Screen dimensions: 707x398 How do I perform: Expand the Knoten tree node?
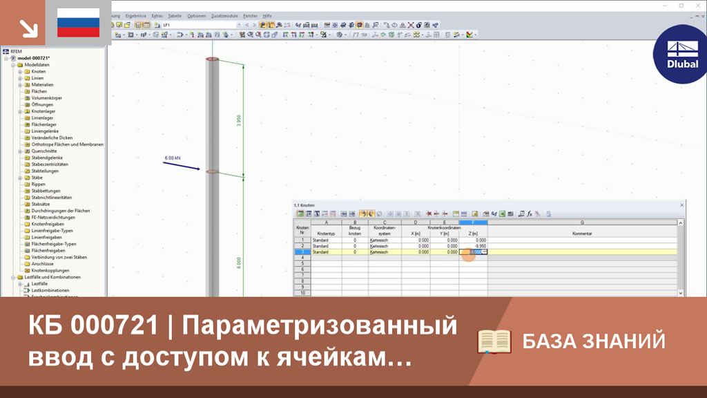20,72
